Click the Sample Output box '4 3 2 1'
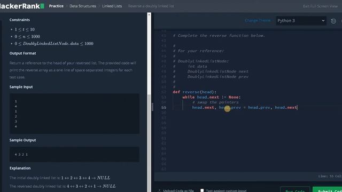342x192 pixels. 74,154
